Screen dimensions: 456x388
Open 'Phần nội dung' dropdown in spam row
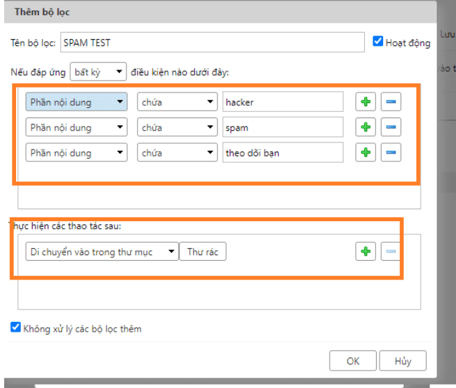point(76,127)
